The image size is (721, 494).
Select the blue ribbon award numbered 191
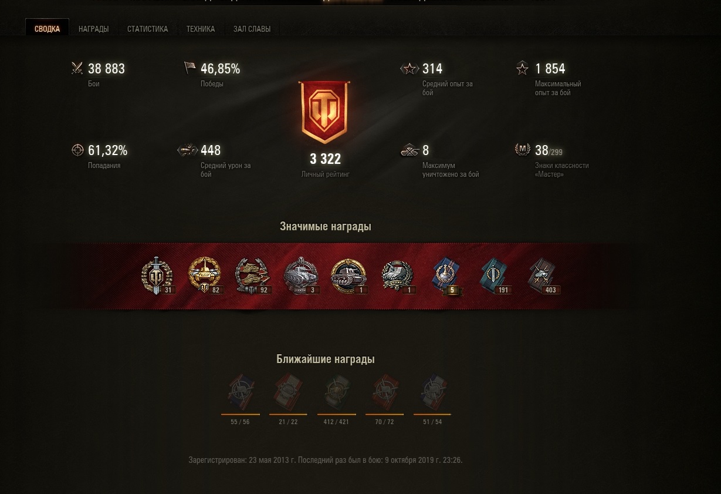pyautogui.click(x=495, y=275)
